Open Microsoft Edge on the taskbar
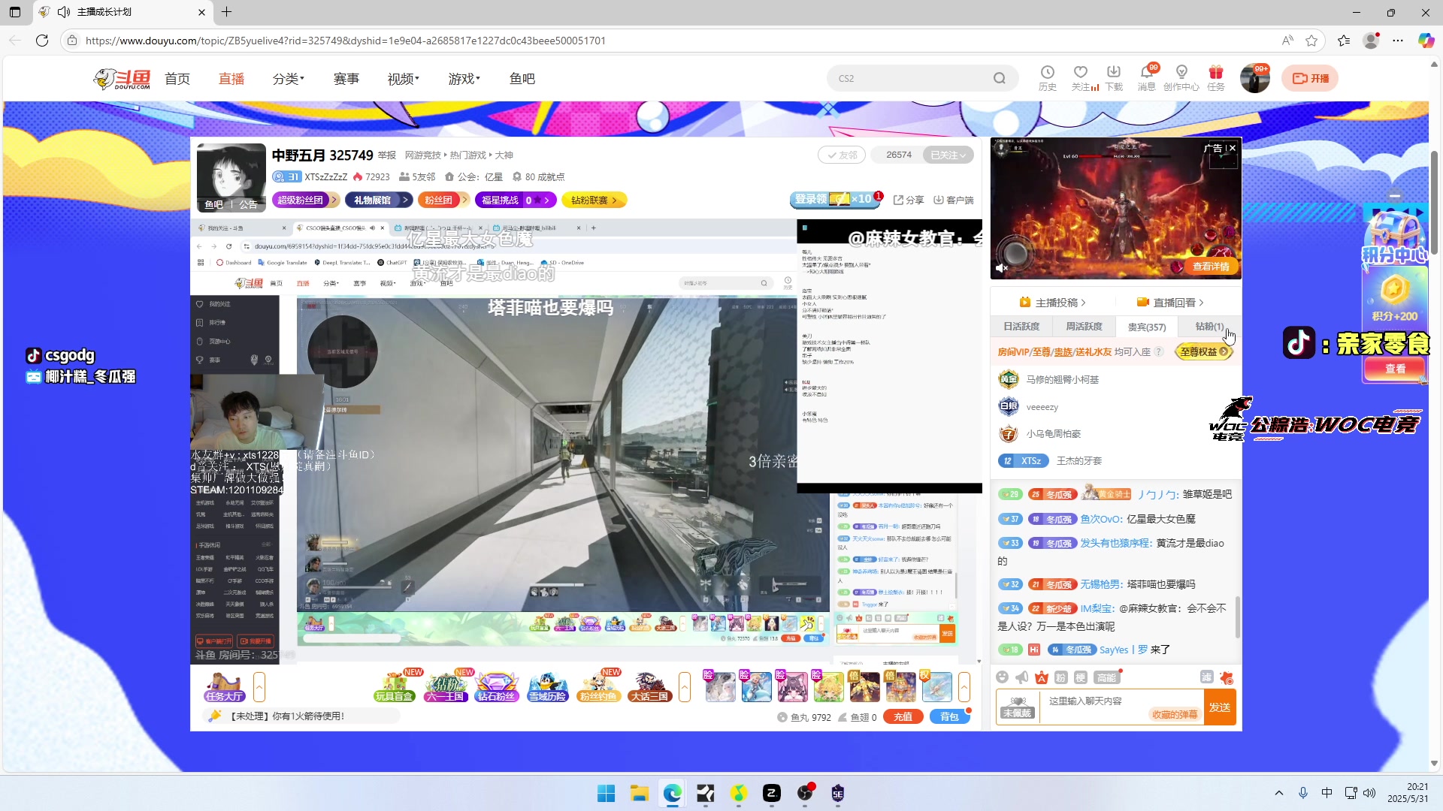This screenshot has width=1443, height=811. (672, 793)
